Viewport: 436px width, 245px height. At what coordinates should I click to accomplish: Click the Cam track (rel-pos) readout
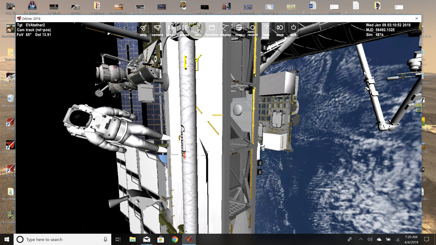coord(34,30)
